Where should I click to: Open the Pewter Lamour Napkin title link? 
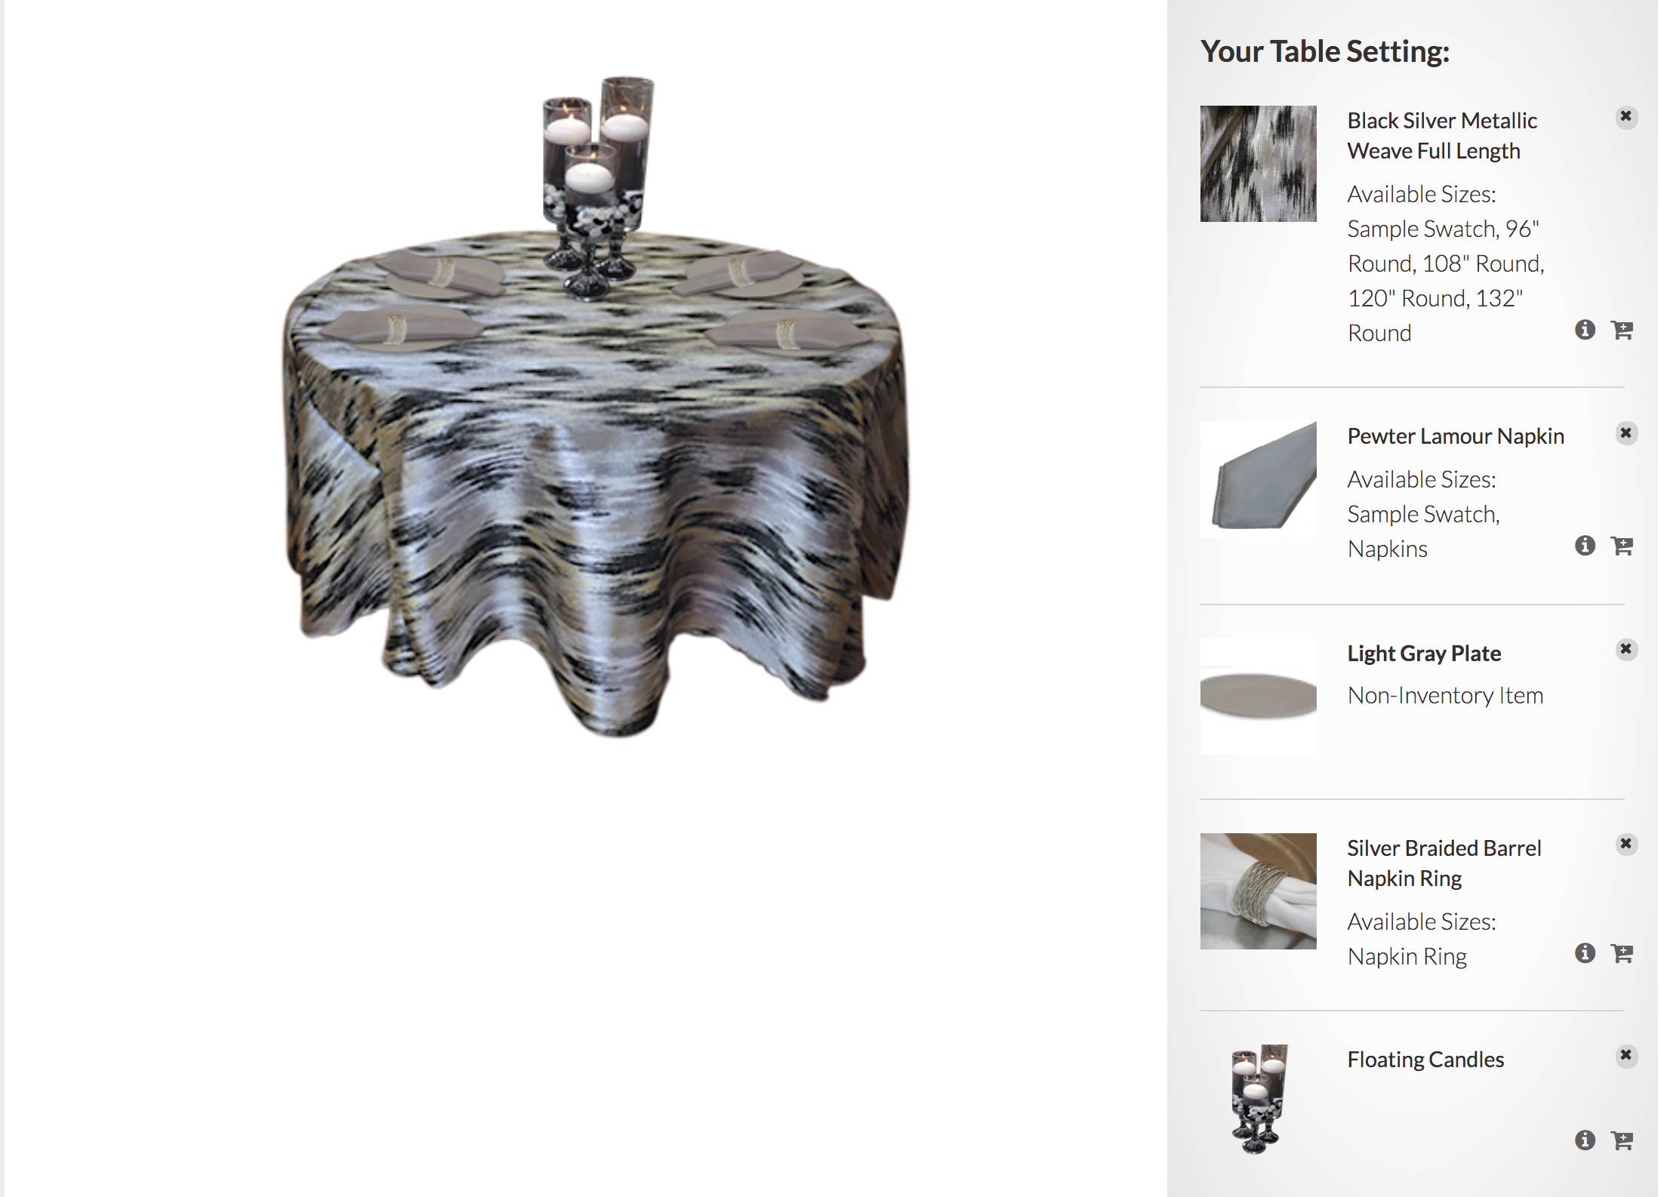click(1456, 436)
